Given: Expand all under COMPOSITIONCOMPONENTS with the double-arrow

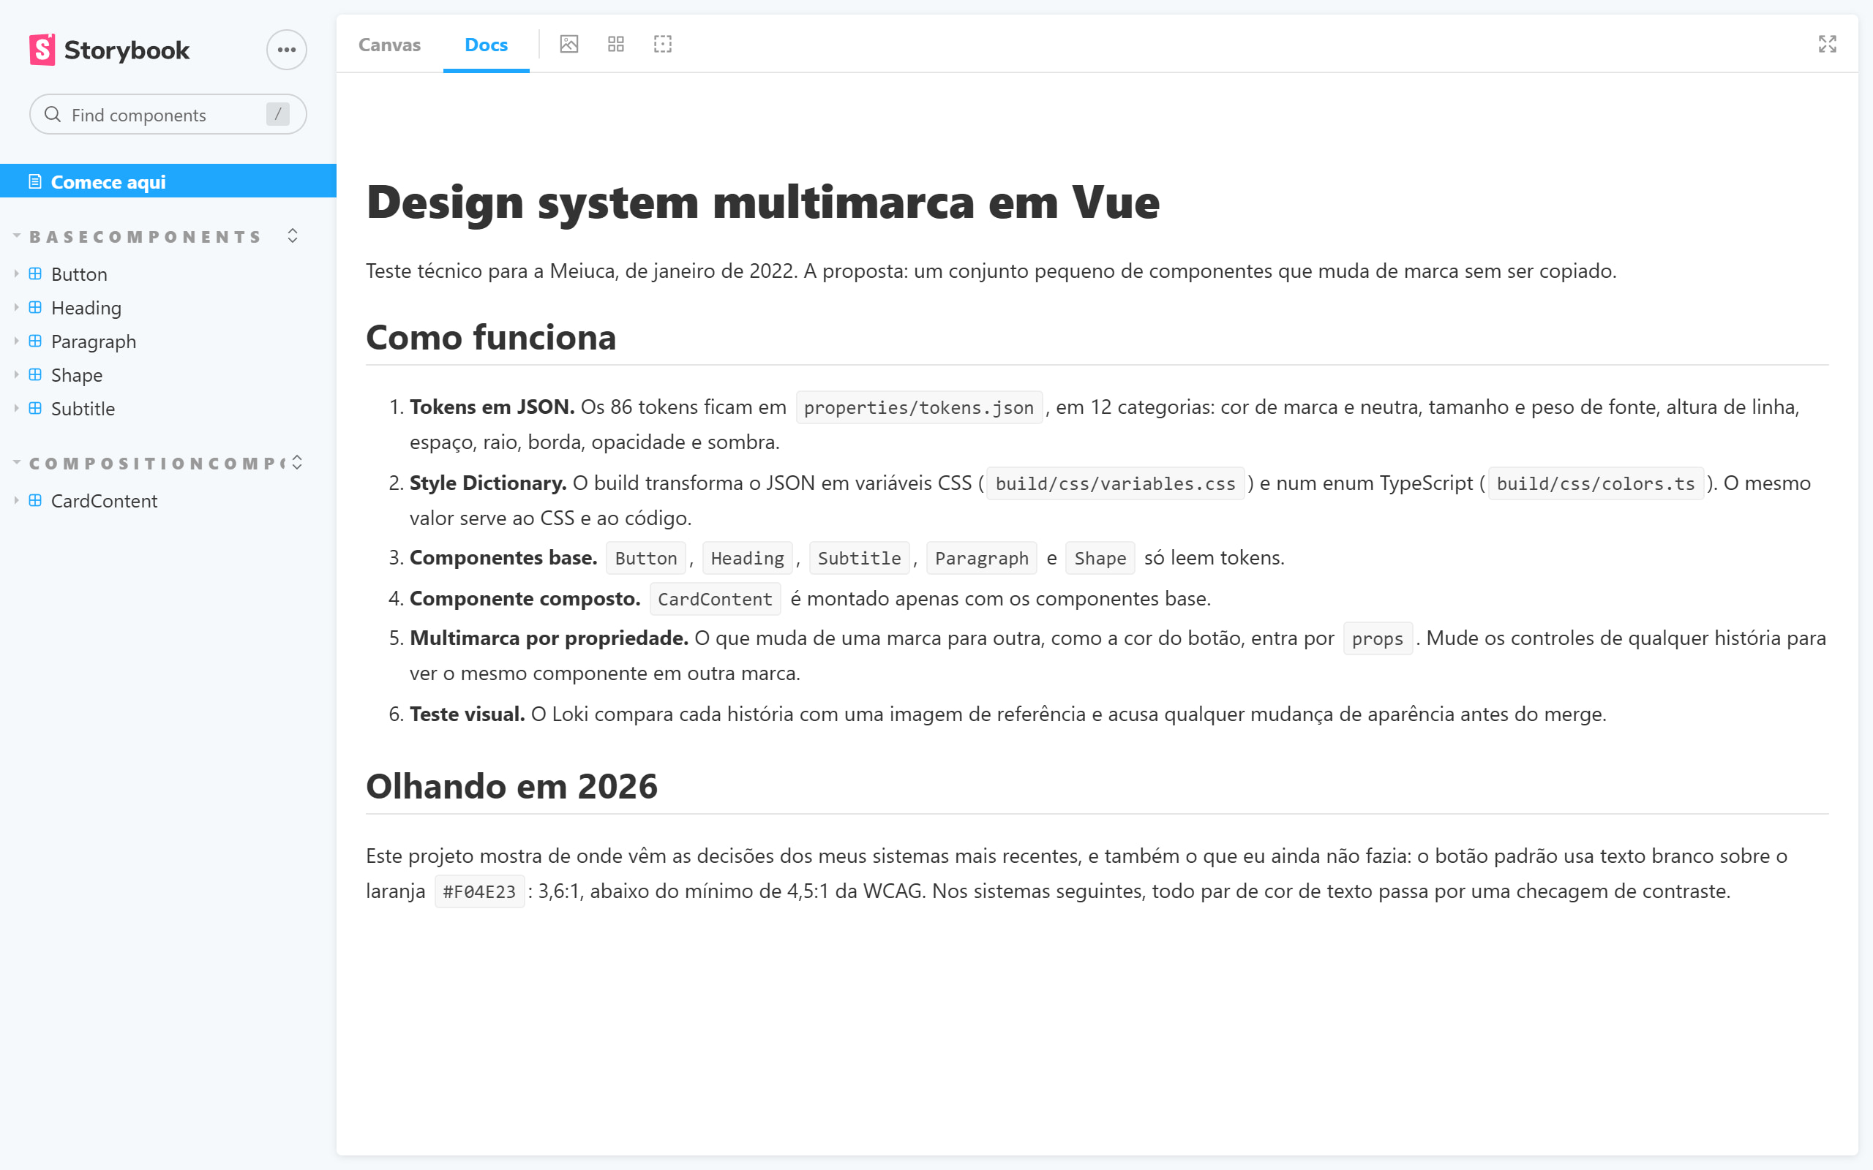Looking at the screenshot, I should tap(297, 462).
